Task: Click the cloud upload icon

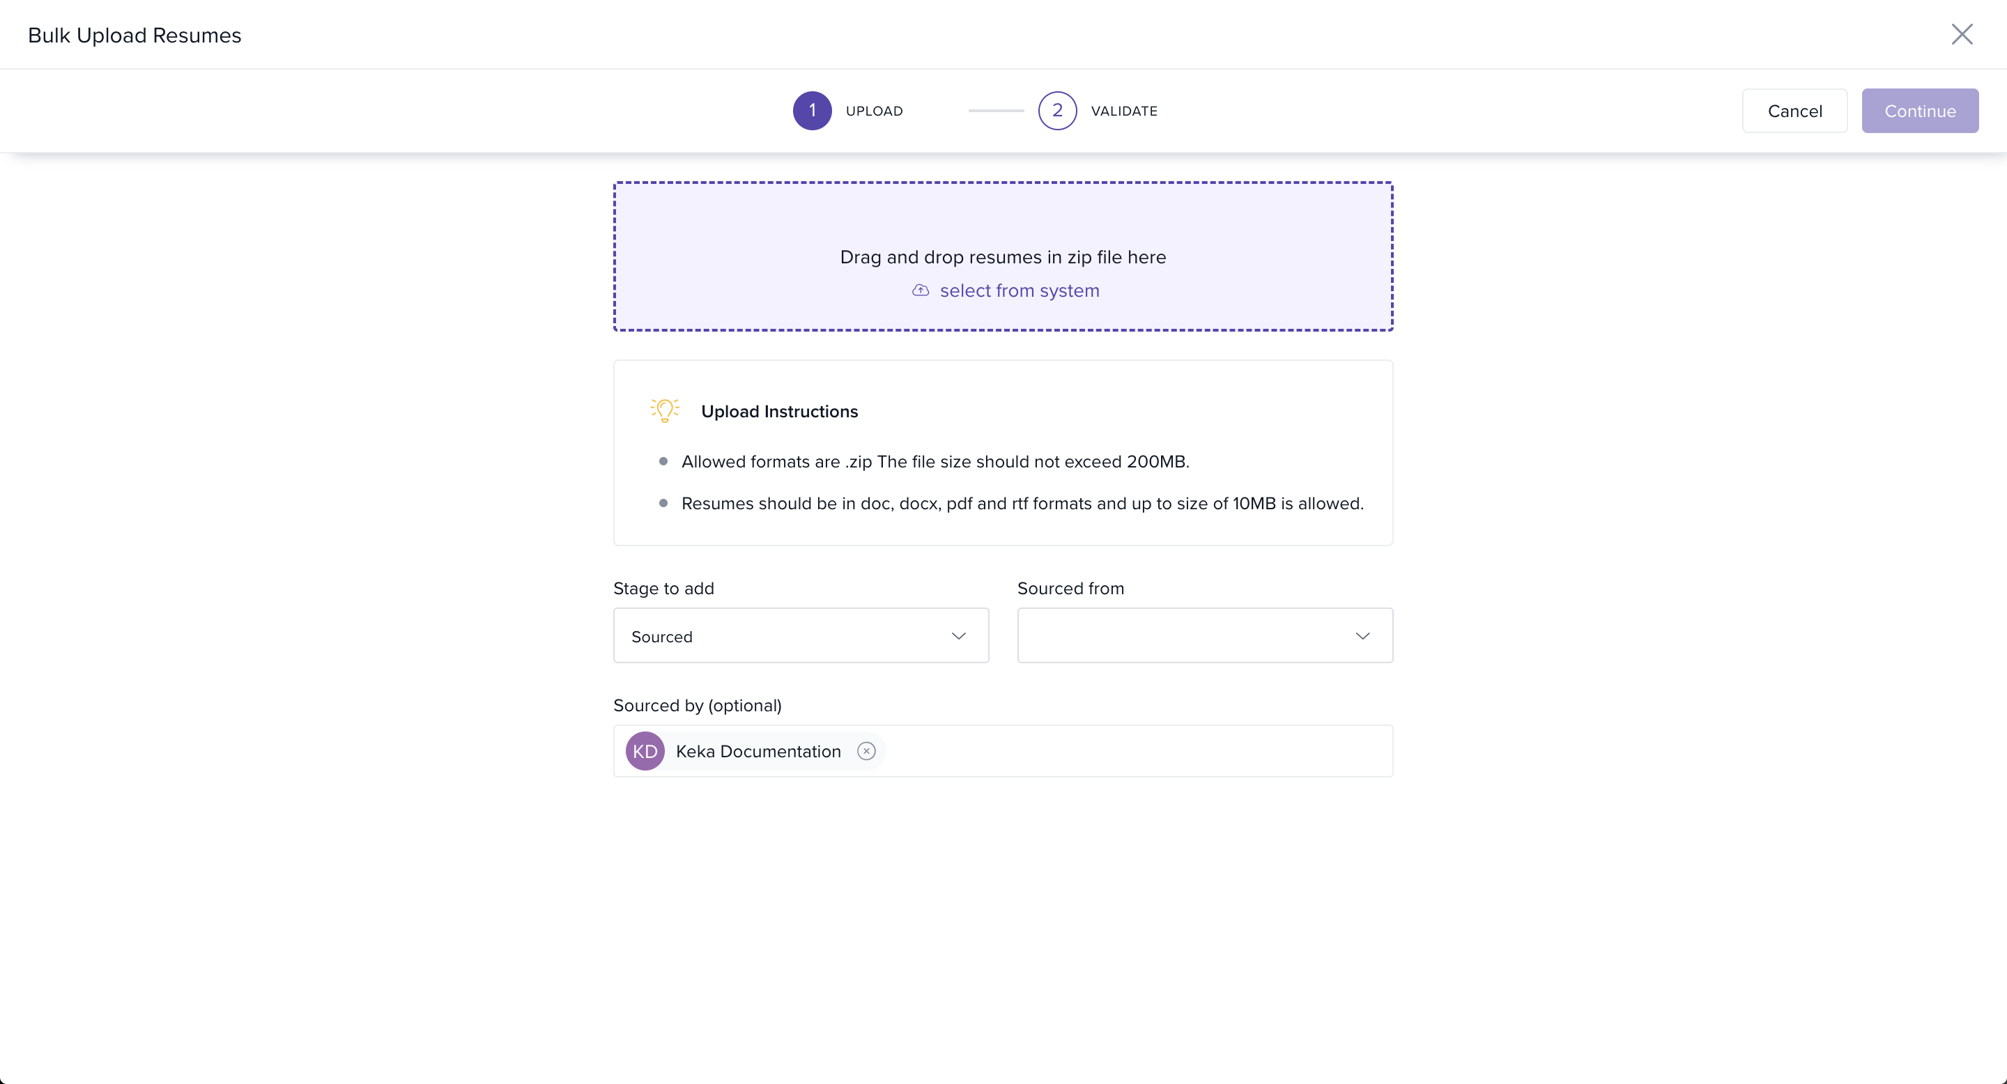Action: [920, 291]
